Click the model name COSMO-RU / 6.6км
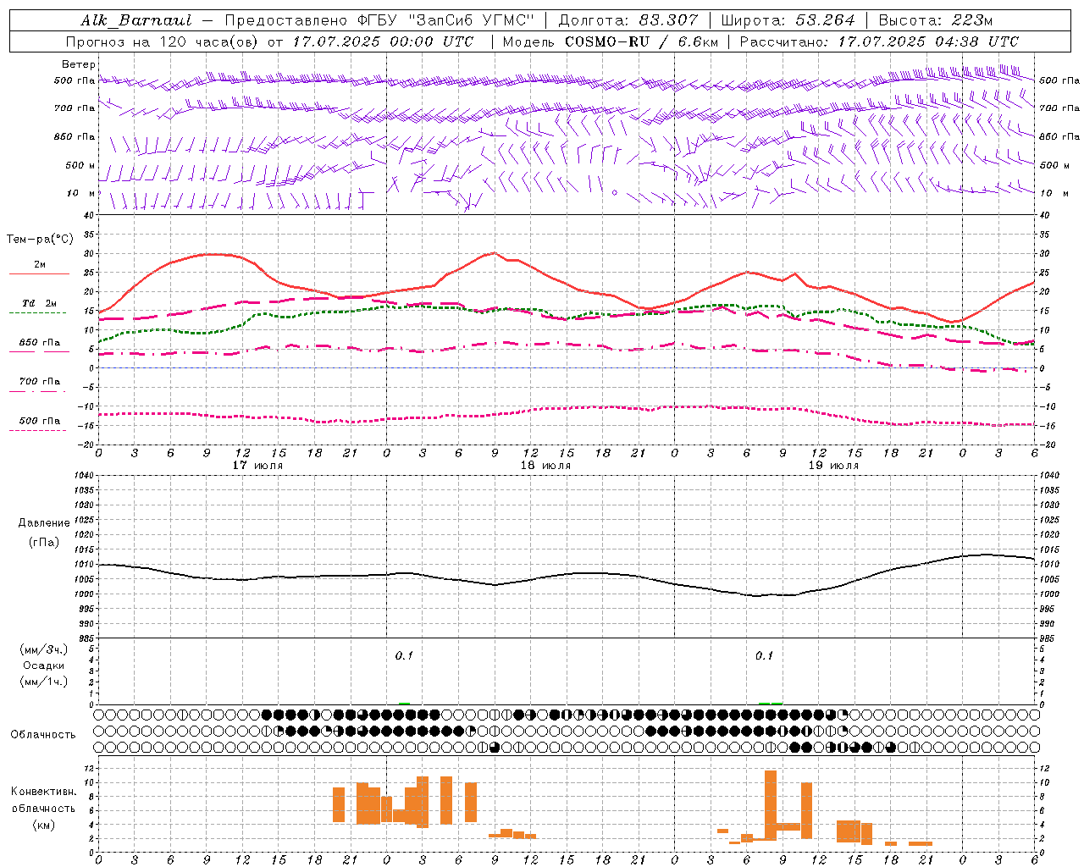The image size is (1084, 867). tap(642, 41)
